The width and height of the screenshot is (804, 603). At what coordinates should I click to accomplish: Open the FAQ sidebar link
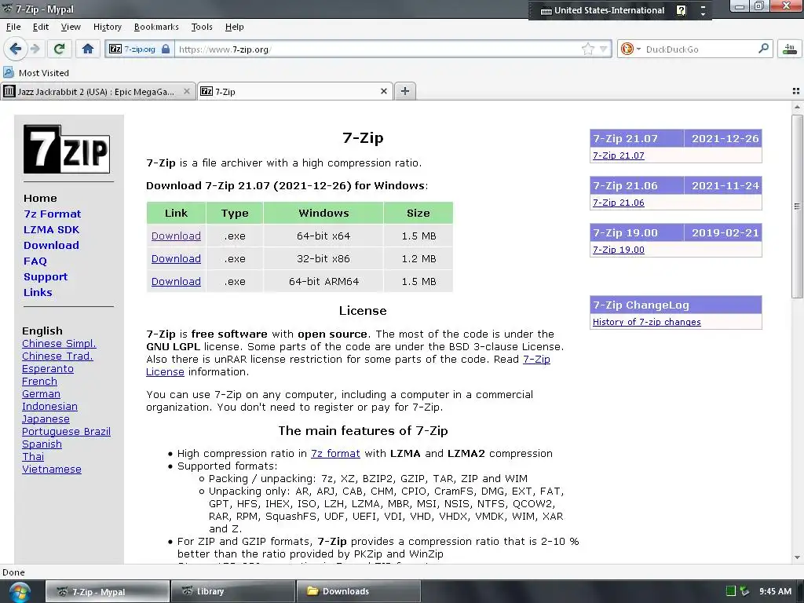click(x=35, y=261)
